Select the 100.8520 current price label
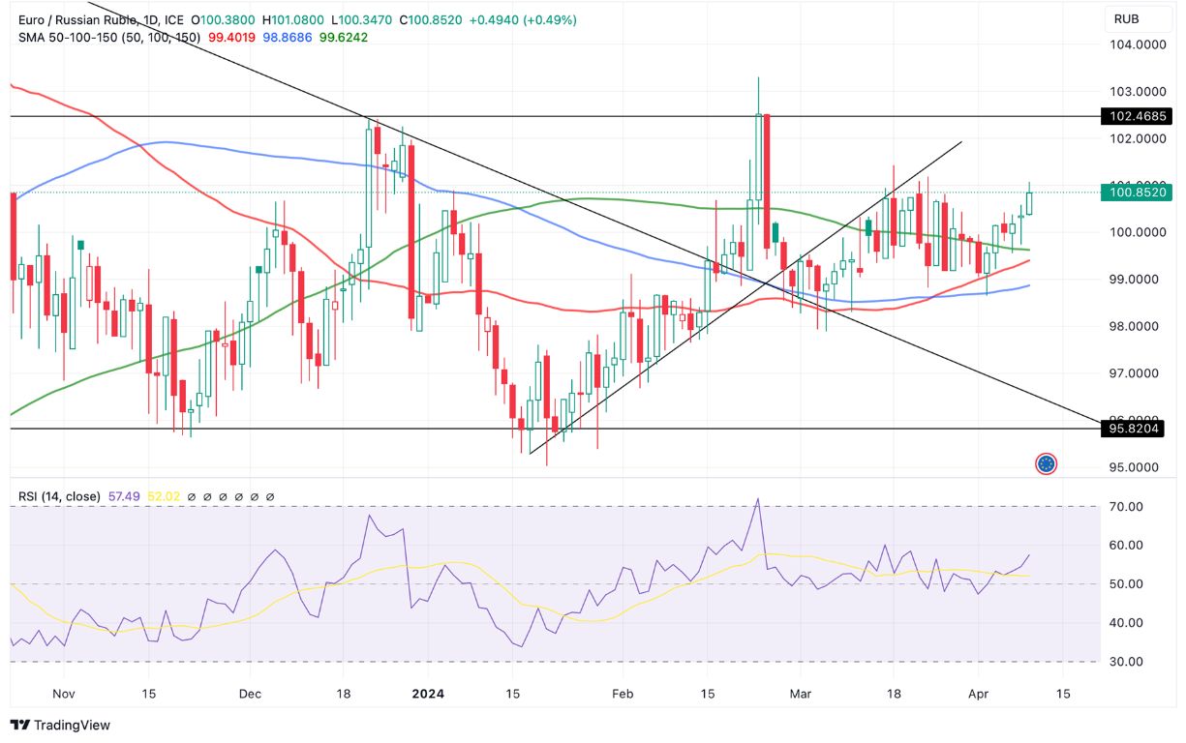1186x743 pixels. pos(1136,193)
